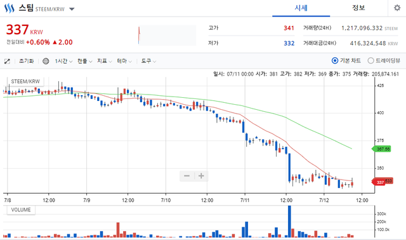The image size is (406, 240).
Task: Open the 1시간 interval dropdown
Action: [63, 61]
